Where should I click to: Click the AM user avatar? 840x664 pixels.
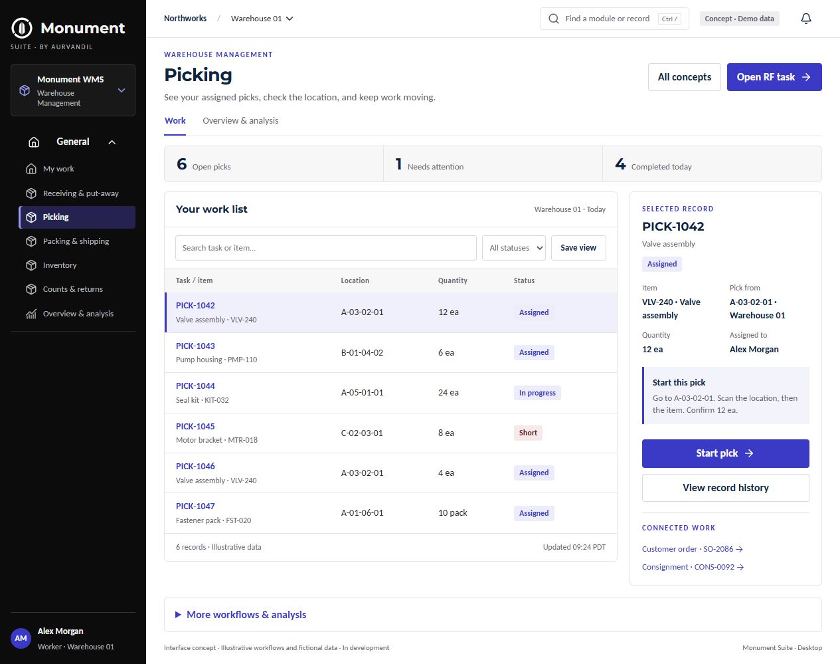point(21,638)
